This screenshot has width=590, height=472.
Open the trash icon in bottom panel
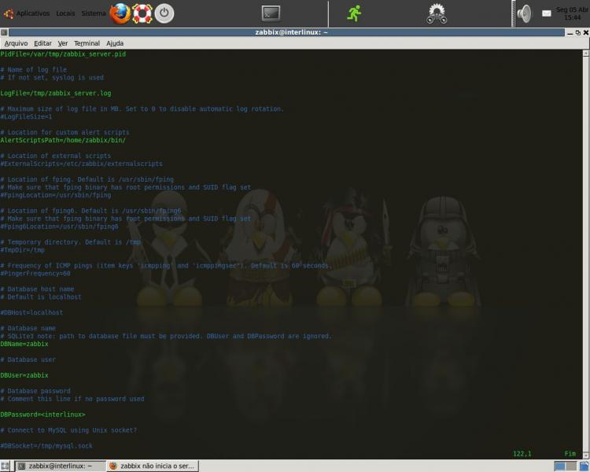[584, 466]
